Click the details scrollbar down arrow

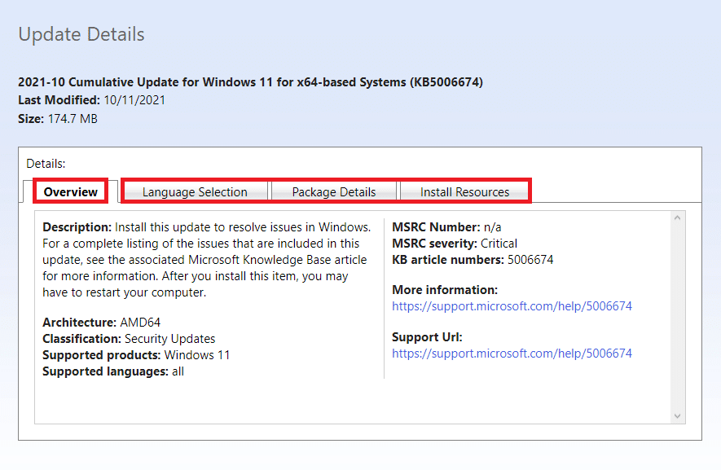(x=676, y=415)
